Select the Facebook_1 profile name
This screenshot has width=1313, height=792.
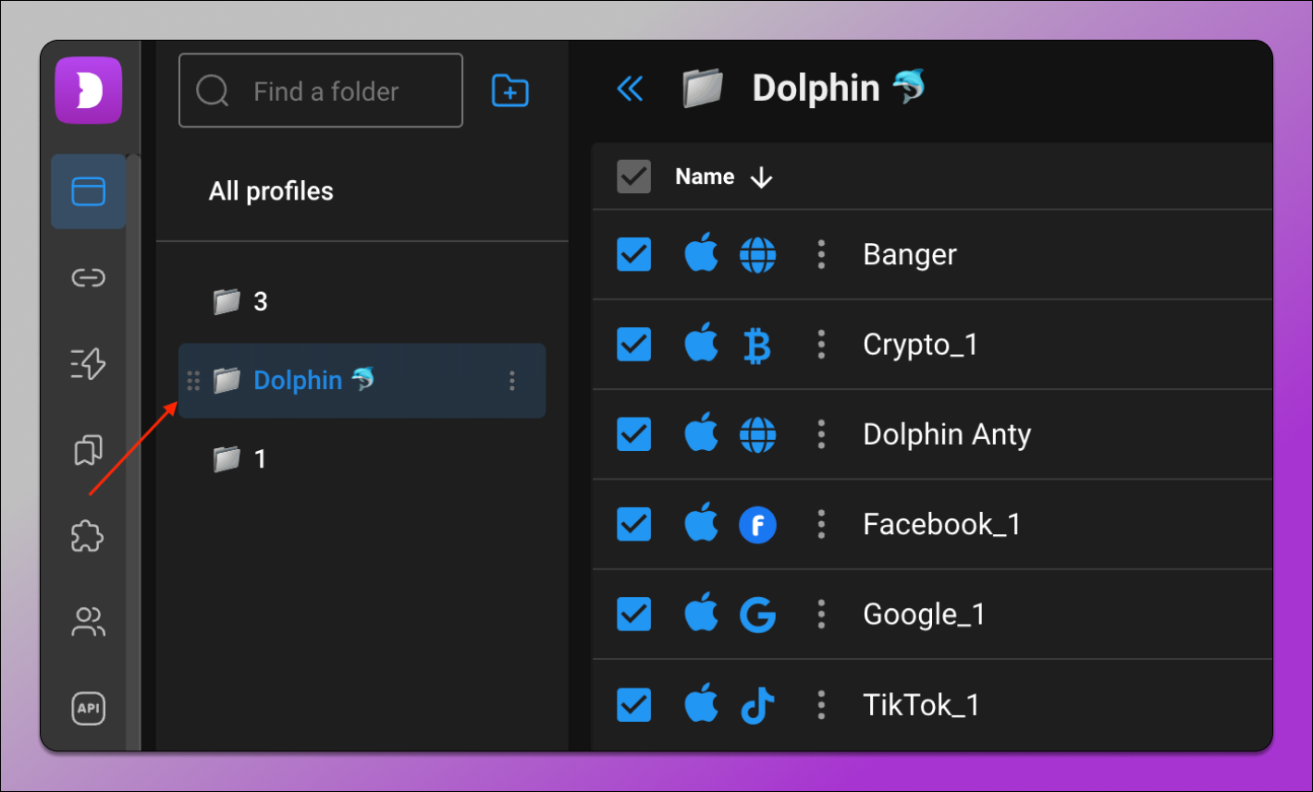(941, 525)
